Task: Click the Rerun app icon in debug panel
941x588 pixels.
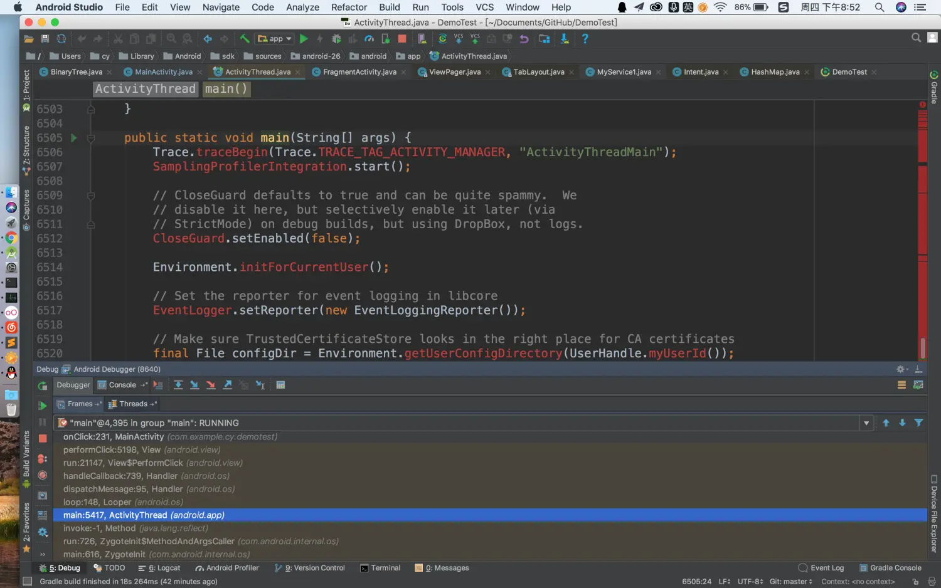Action: 42,386
